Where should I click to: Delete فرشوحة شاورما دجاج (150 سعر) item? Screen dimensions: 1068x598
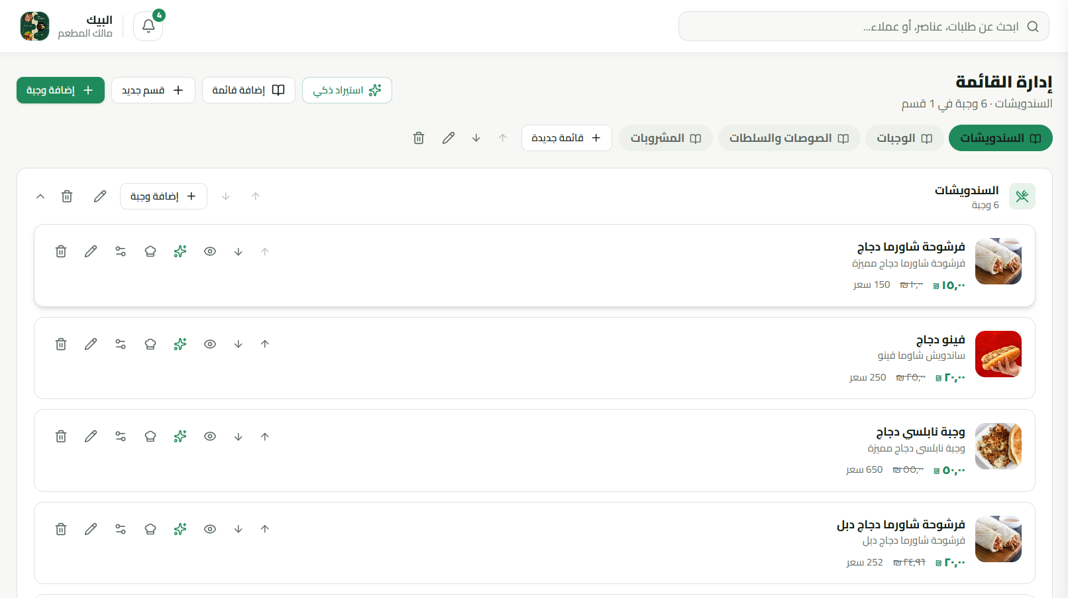[x=61, y=251]
